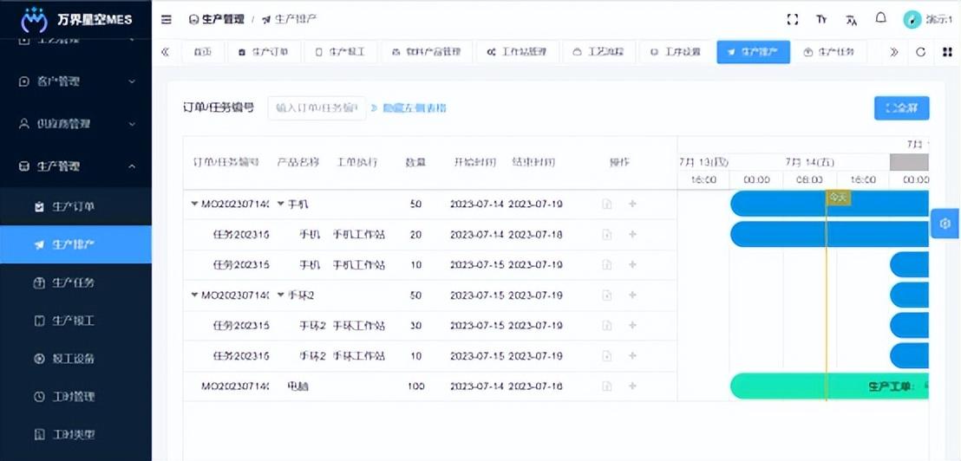Image resolution: width=961 pixels, height=461 pixels.
Task: Focus the 订单/任务编号 search input
Action: (317, 108)
